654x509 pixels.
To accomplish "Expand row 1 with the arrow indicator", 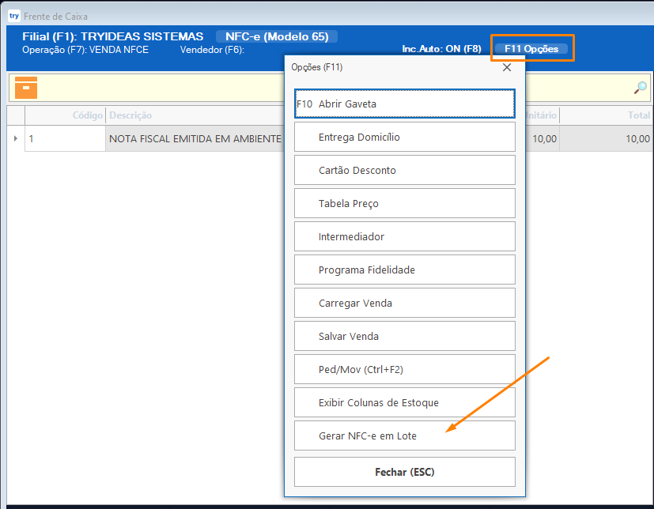I will [16, 138].
